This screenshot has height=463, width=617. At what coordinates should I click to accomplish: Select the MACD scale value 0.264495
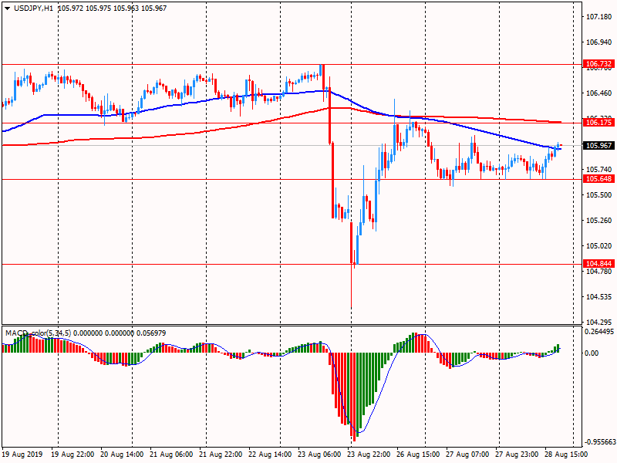pyautogui.click(x=599, y=332)
